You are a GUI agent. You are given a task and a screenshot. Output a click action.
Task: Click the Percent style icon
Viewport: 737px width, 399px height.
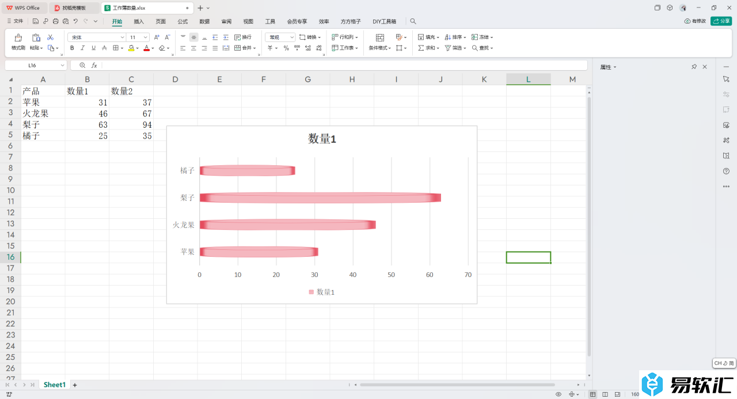click(286, 48)
